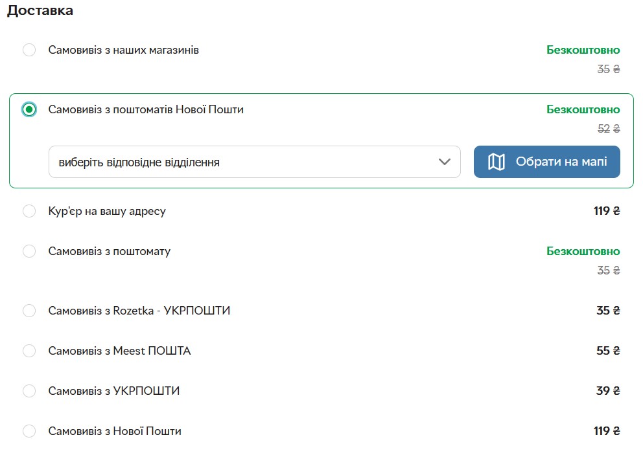Screen dimensions: 643x455
Task: Click the dropdown chevron arrow for branch selection
Action: tap(444, 162)
